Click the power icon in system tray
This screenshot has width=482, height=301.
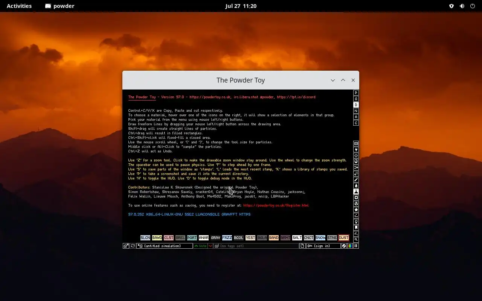[x=473, y=6]
